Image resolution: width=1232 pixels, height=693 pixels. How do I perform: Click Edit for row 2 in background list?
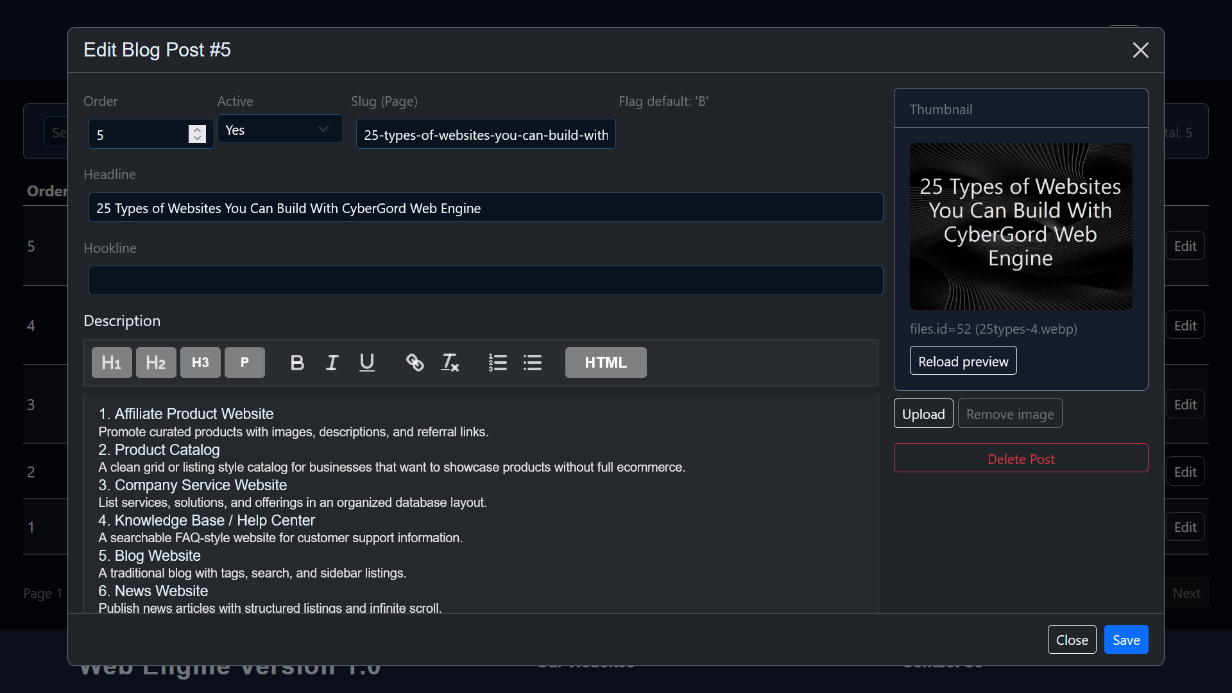pyautogui.click(x=1185, y=472)
